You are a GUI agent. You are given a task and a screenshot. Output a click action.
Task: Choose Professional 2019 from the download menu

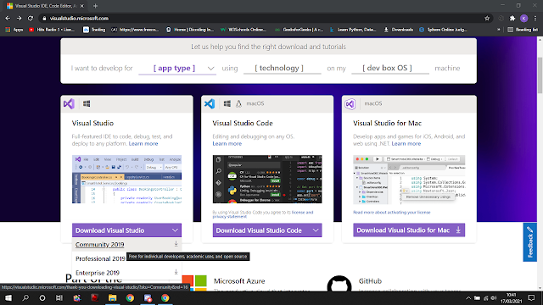tap(100, 258)
